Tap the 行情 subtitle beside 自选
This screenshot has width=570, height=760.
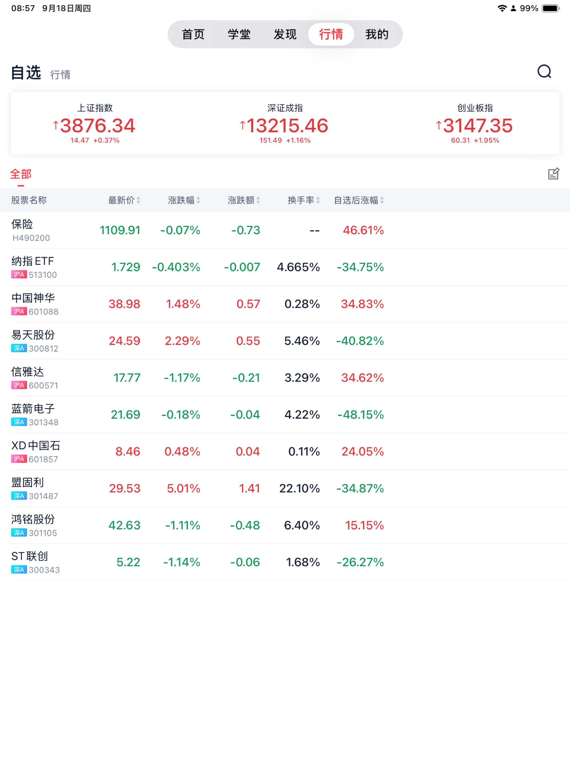click(60, 75)
